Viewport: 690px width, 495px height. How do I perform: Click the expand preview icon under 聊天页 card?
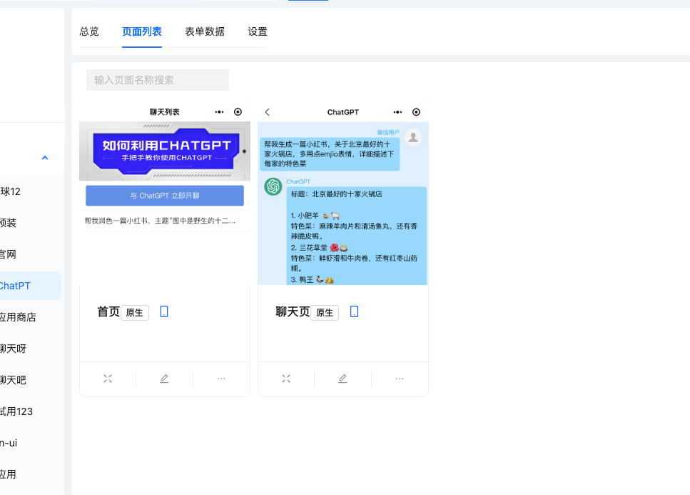pos(286,379)
